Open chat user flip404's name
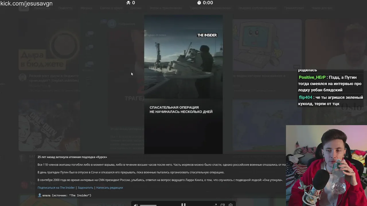The height and width of the screenshot is (206, 367). (305, 98)
